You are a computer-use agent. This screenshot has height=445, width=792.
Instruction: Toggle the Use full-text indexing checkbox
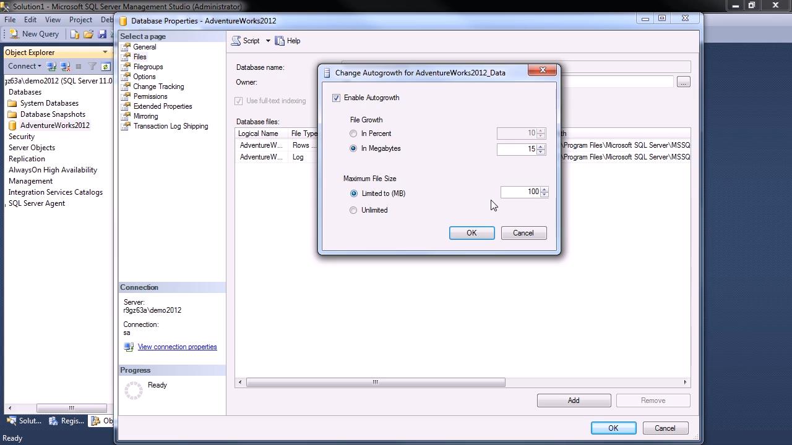point(238,101)
